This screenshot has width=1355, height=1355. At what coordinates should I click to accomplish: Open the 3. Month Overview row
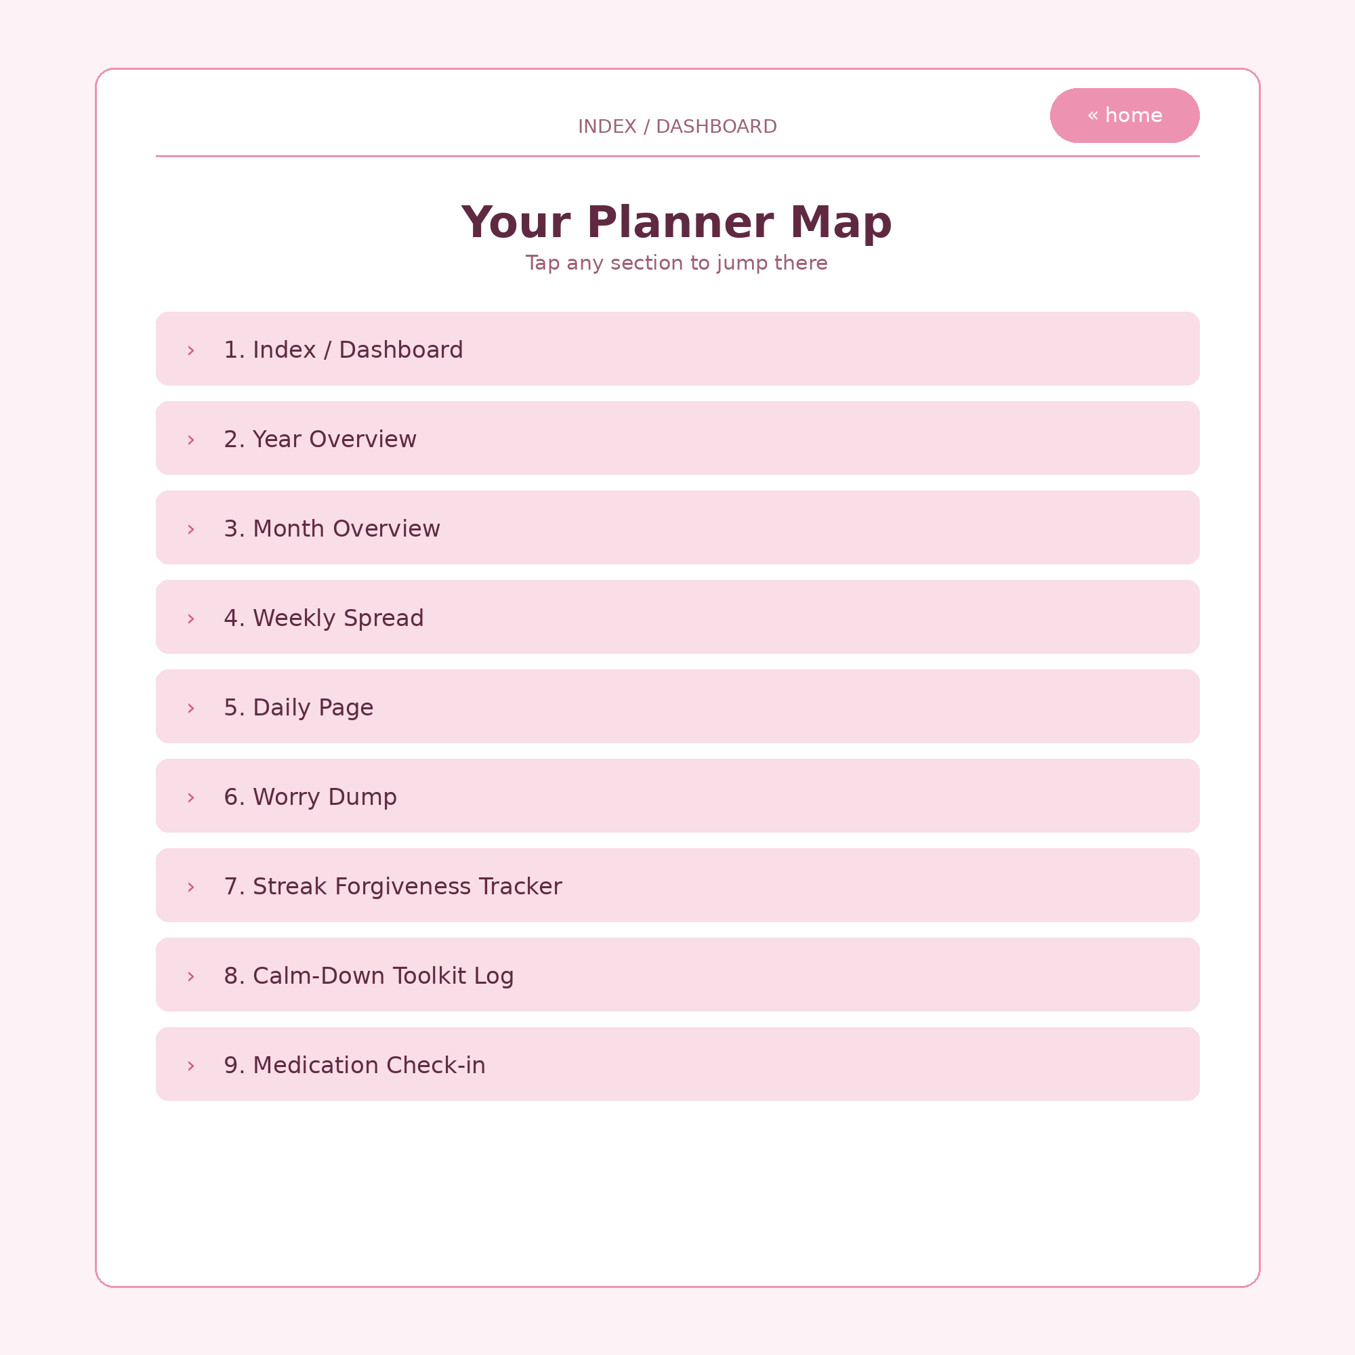(677, 527)
